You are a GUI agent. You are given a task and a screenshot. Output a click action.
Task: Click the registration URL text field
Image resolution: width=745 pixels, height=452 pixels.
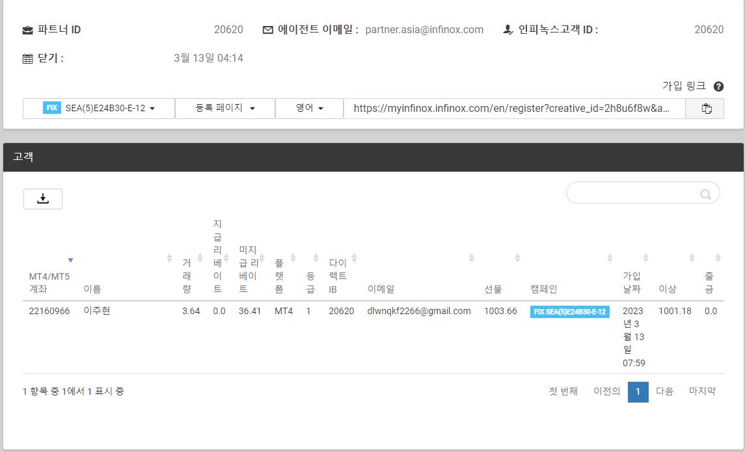(514, 109)
